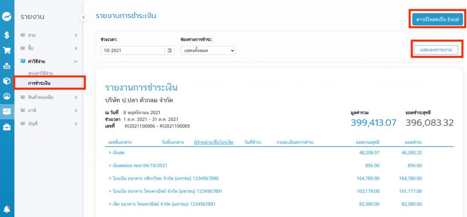Click amount 103,179.00
The image size is (467, 217).
368,191
